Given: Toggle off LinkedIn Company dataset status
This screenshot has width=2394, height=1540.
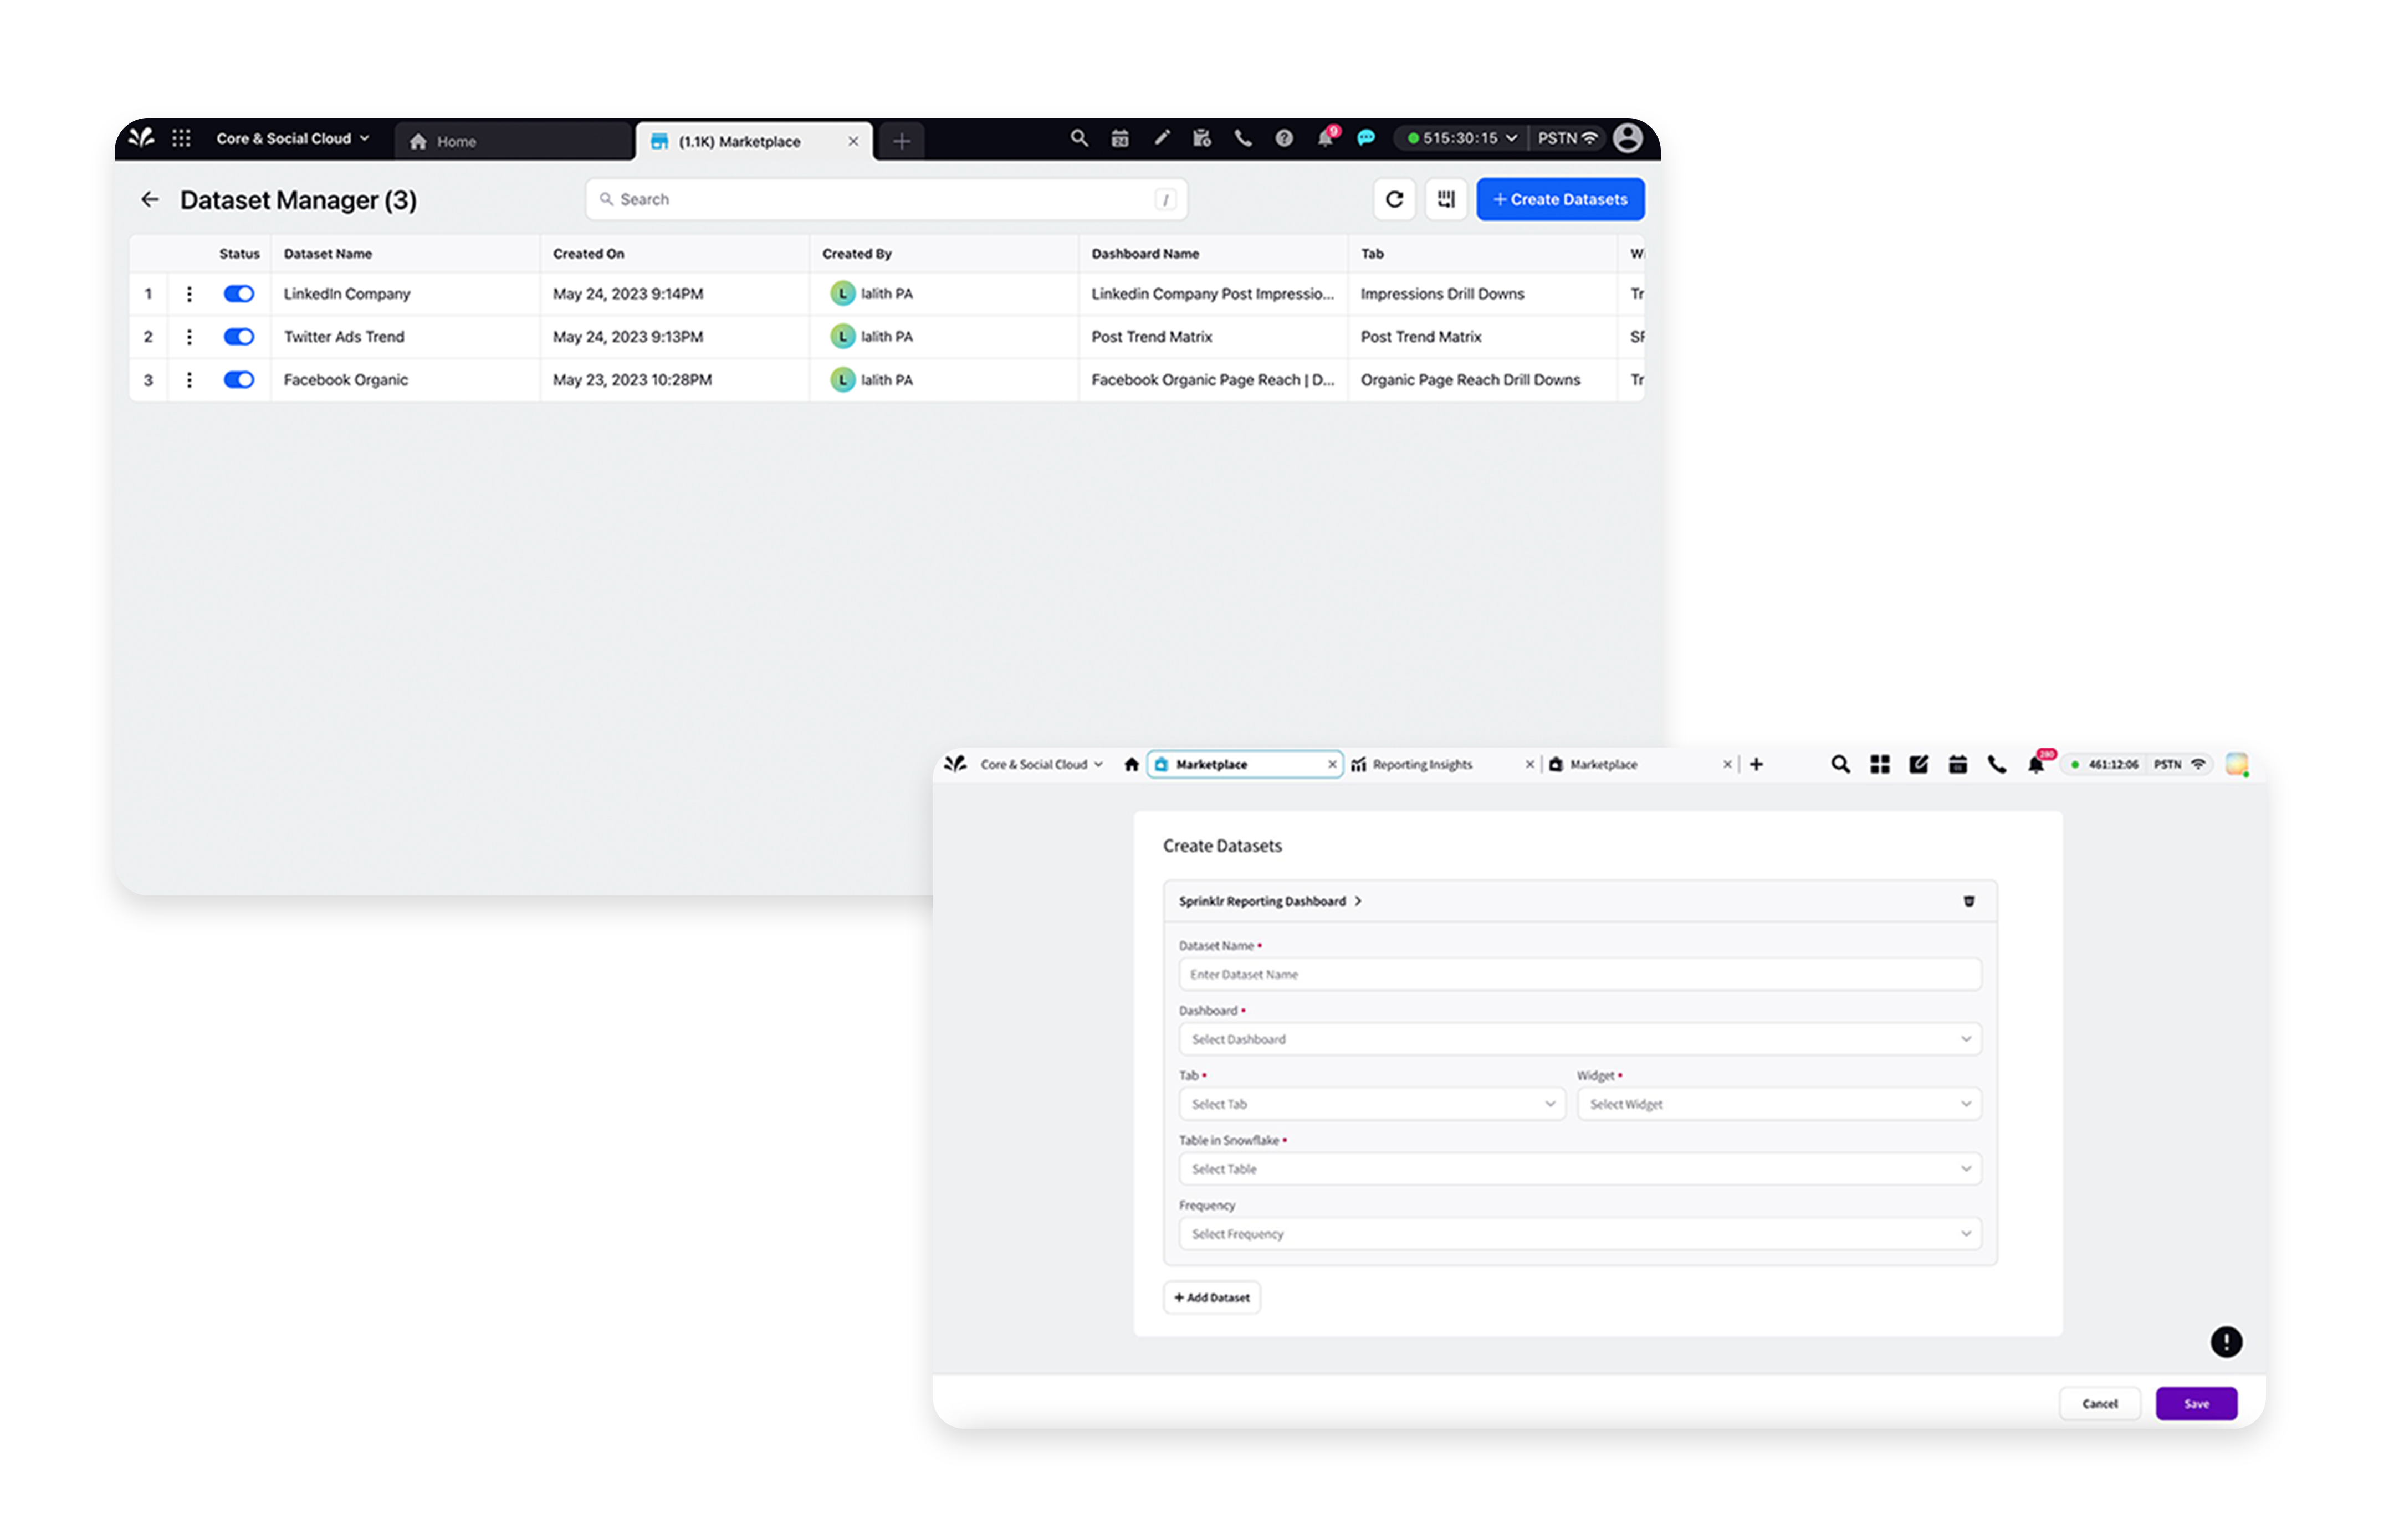Looking at the screenshot, I should pos(238,294).
